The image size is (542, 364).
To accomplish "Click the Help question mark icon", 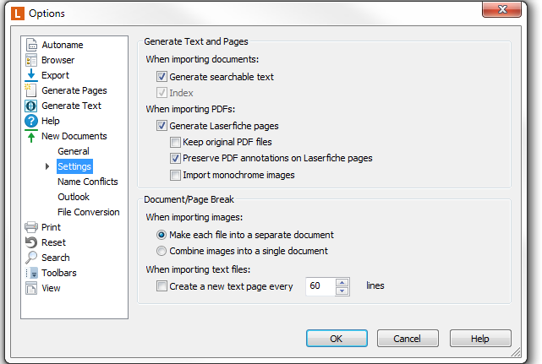I will 31,121.
